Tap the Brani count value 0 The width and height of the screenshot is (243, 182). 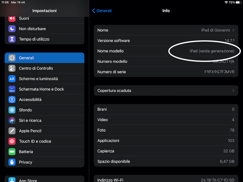click(233, 109)
